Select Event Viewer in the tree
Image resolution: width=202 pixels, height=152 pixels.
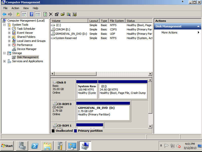coord(25,33)
